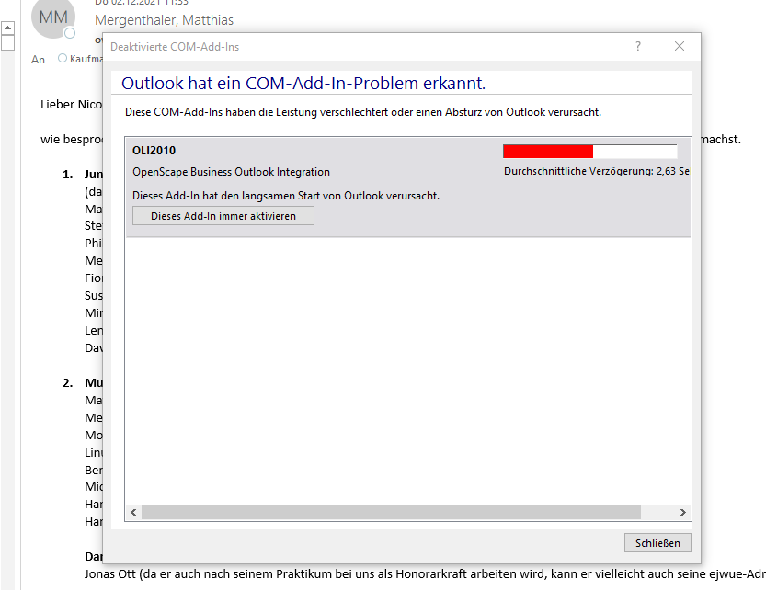Click 'Outlook hat ein COM-Add-In-Problem erkannt' heading
Screen dimensions: 766x590
point(303,83)
